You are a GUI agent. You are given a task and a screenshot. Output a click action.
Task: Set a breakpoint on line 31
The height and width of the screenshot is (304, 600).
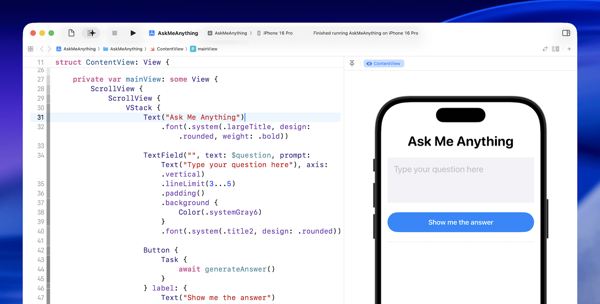pyautogui.click(x=41, y=117)
